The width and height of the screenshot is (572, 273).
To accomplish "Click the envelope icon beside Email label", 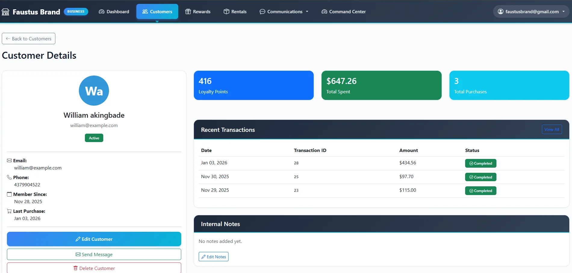I will pyautogui.click(x=9, y=161).
